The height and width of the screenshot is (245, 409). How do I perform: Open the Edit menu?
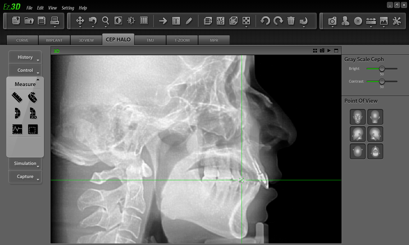[x=40, y=8]
